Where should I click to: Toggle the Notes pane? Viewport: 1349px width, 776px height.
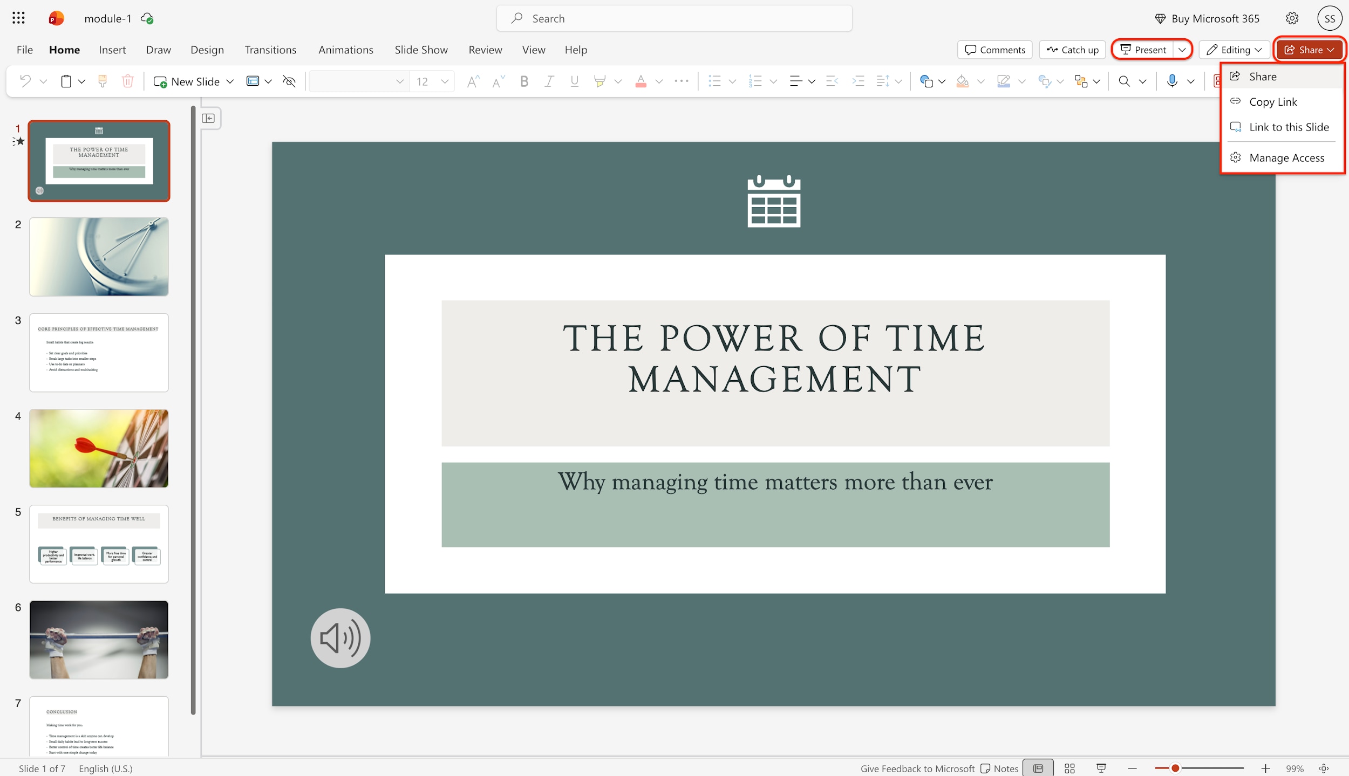(x=1001, y=768)
